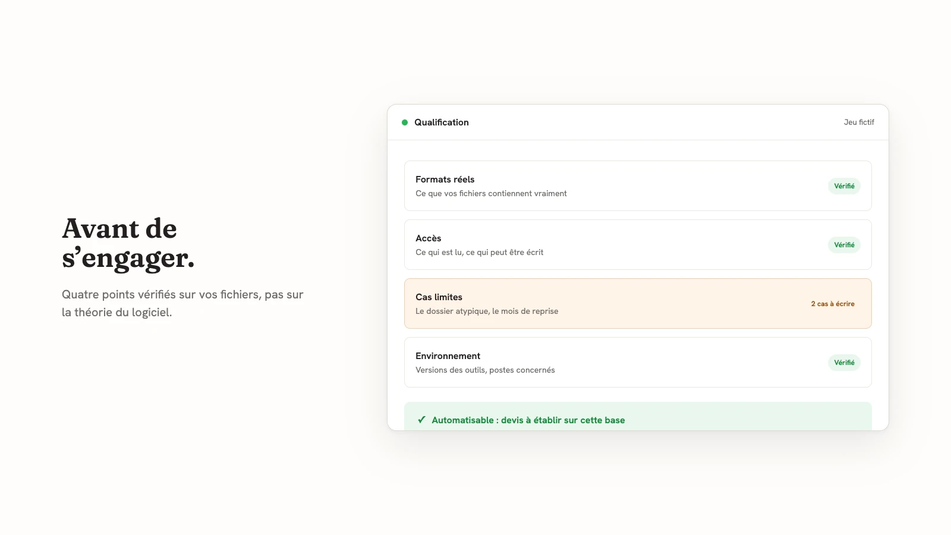Click 'Ce qui est lu, ce qui peut être écrit'

point(479,253)
